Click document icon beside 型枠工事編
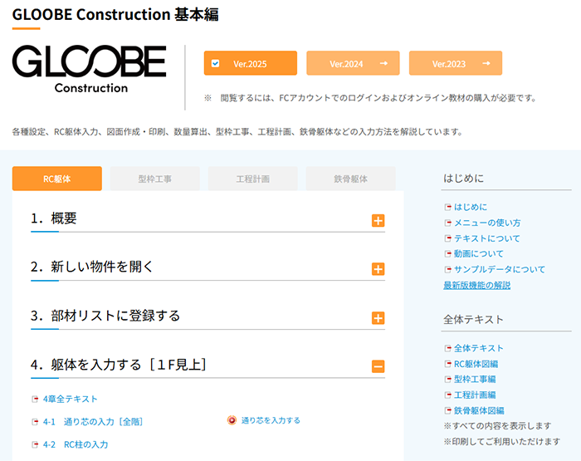 447,379
